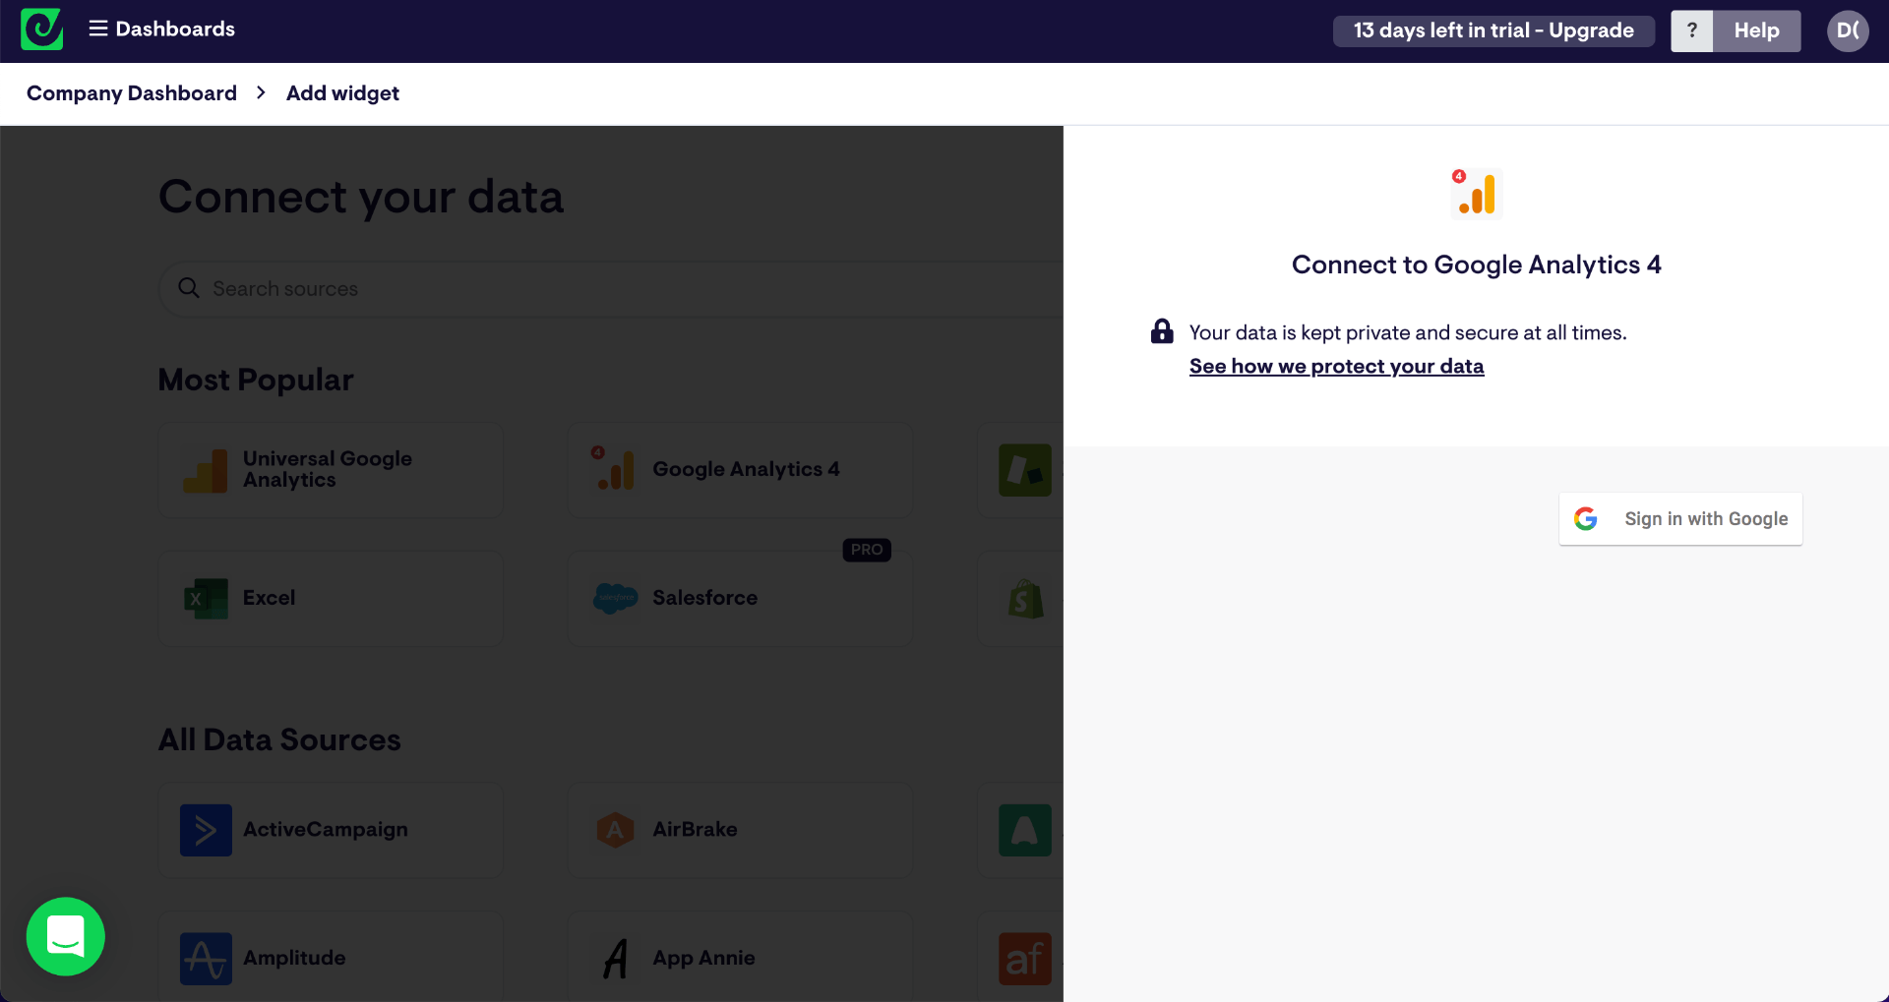1889x1002 pixels.
Task: Click the Amplitude wave icon
Action: [206, 959]
